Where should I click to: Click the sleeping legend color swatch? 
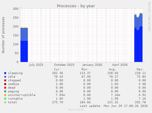(5, 73)
